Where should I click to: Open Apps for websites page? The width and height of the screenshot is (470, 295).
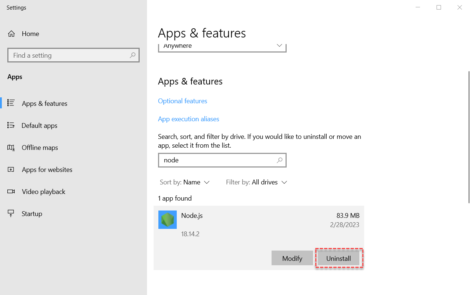point(73,169)
